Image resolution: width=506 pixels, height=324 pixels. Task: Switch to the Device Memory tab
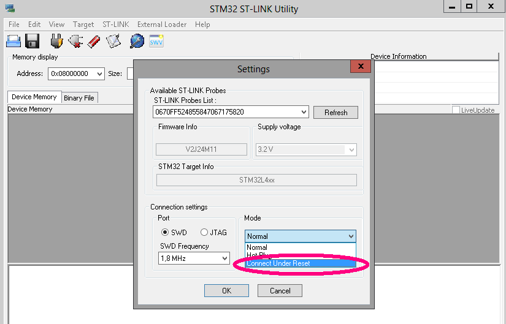coord(34,97)
